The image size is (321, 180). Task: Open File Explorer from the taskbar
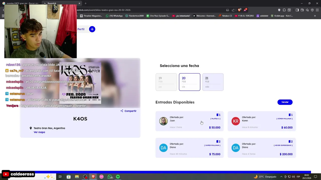(x=77, y=177)
